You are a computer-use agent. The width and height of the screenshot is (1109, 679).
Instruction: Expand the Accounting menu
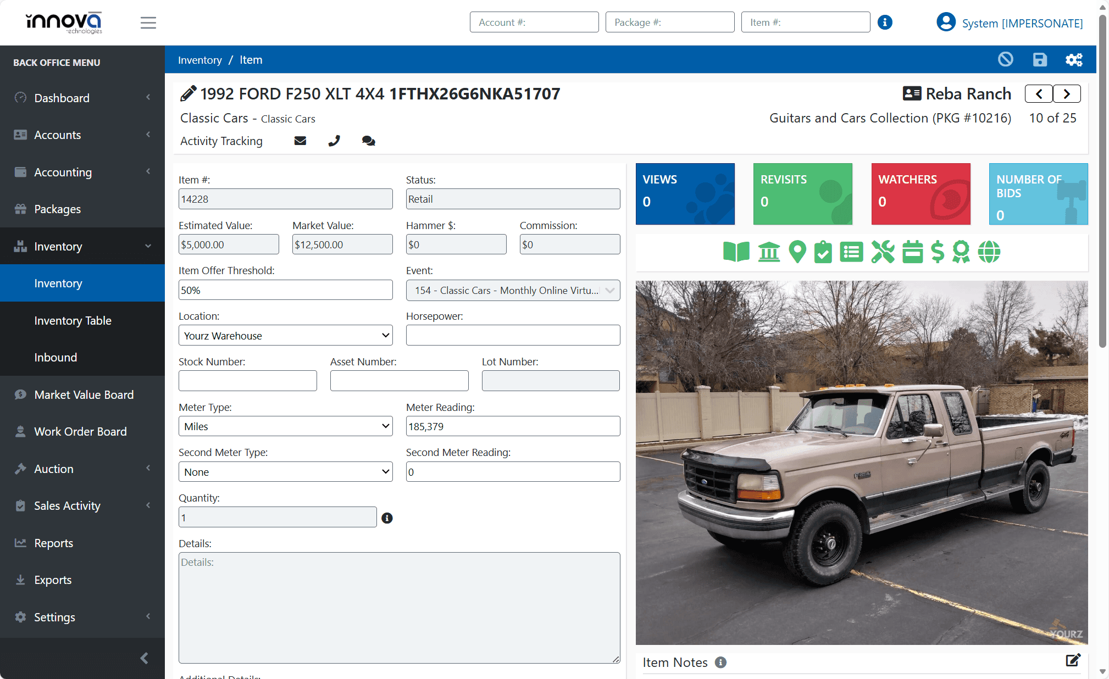coord(82,172)
